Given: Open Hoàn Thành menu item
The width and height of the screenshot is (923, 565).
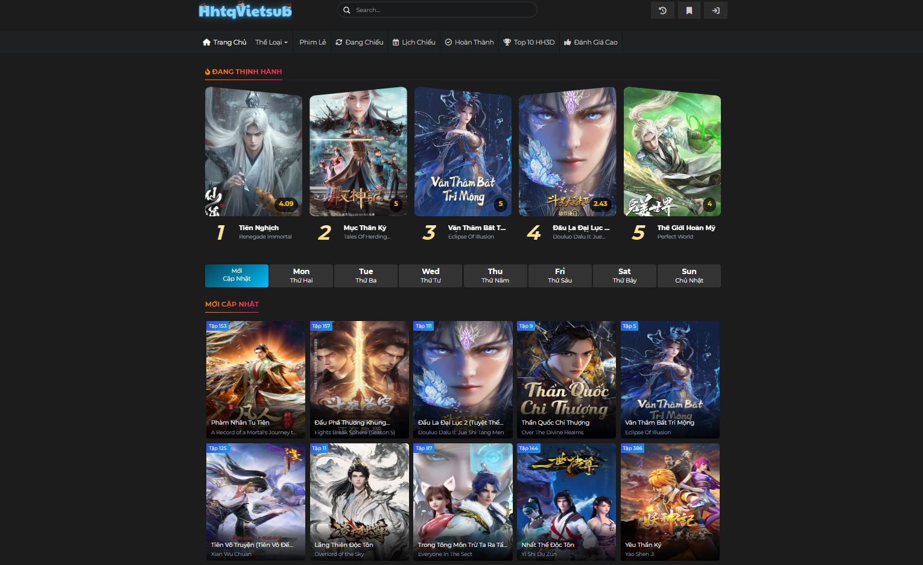Looking at the screenshot, I should click(x=469, y=42).
